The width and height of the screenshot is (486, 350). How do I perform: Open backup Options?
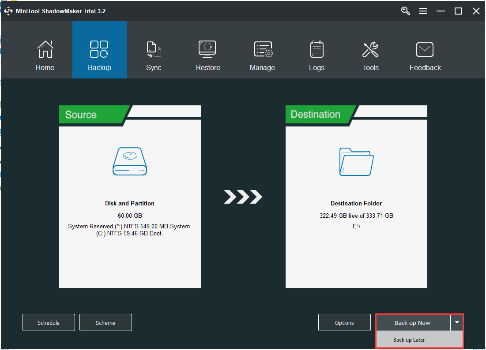tap(344, 322)
